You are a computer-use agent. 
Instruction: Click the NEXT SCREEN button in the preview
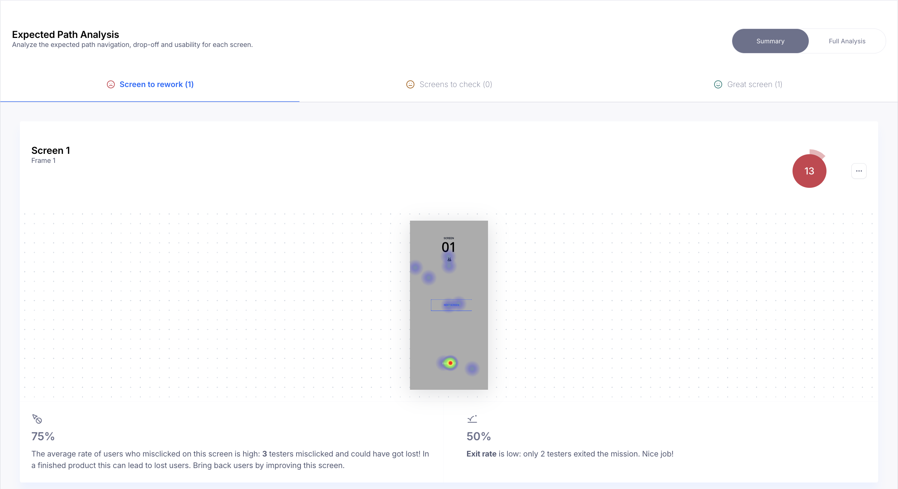coord(451,305)
